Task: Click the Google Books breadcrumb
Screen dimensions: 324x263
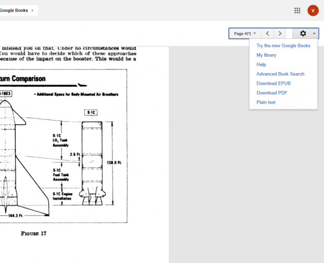Action: (14, 11)
